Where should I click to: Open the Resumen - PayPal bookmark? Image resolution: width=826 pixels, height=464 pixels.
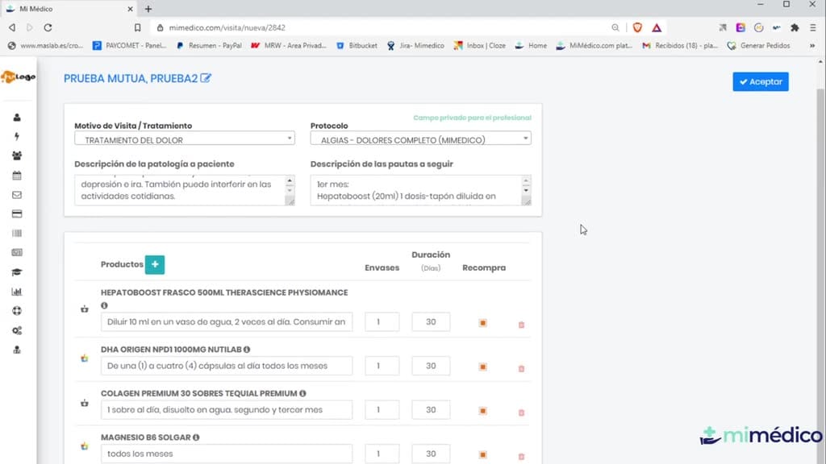click(x=209, y=46)
